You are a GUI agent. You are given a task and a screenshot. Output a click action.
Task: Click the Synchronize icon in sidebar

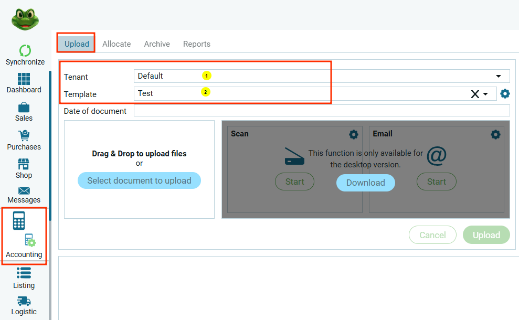coord(25,51)
